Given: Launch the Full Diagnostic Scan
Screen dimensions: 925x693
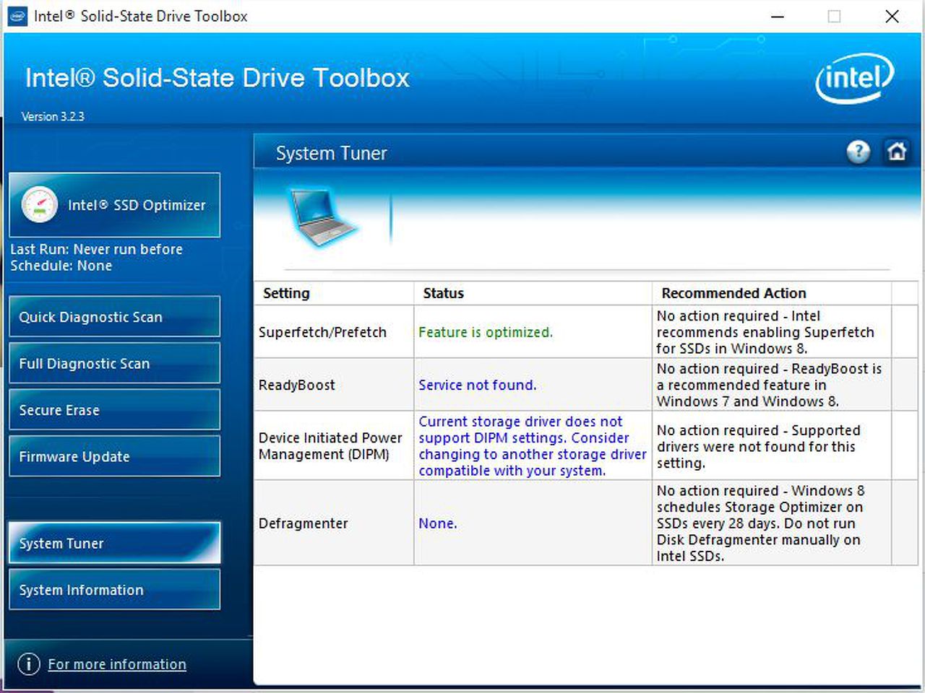Looking at the screenshot, I should pyautogui.click(x=114, y=363).
